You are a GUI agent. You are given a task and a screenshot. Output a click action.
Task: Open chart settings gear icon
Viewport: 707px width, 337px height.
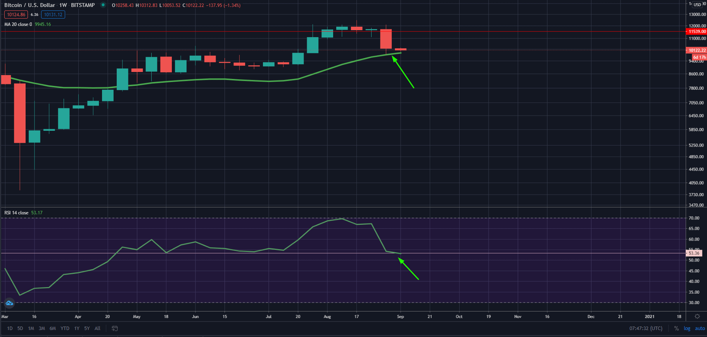[x=697, y=316]
